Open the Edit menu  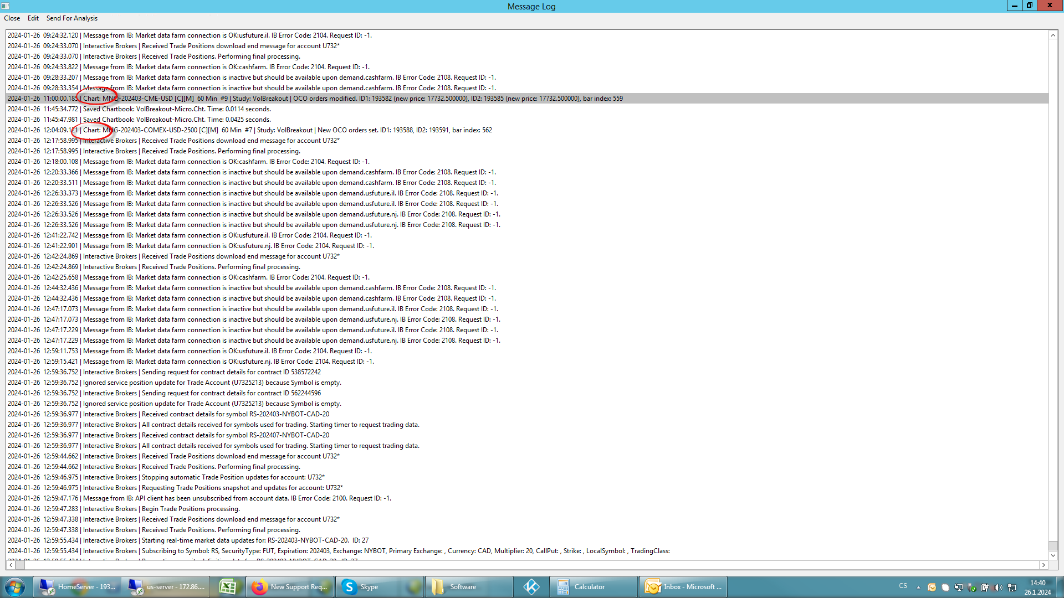point(33,18)
